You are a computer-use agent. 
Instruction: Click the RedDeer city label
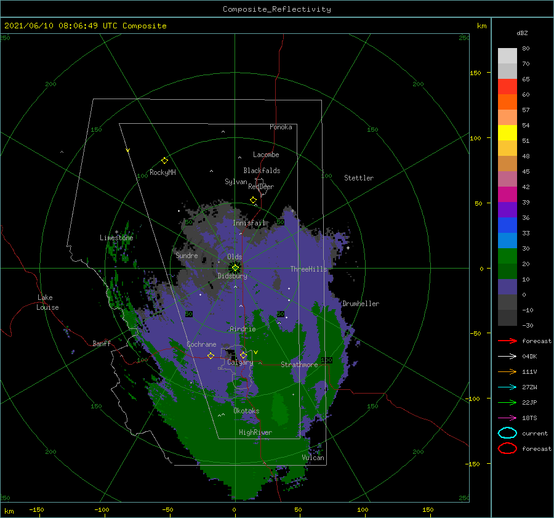point(261,187)
